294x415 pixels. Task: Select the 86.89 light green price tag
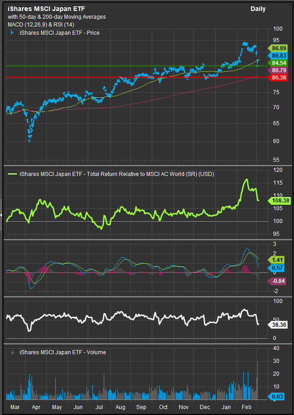[x=278, y=48]
